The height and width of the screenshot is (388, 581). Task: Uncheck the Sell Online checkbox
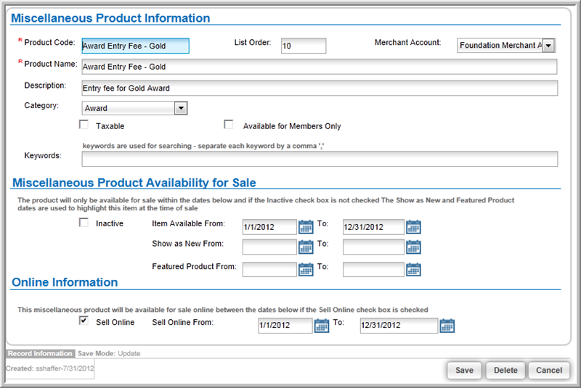84,321
